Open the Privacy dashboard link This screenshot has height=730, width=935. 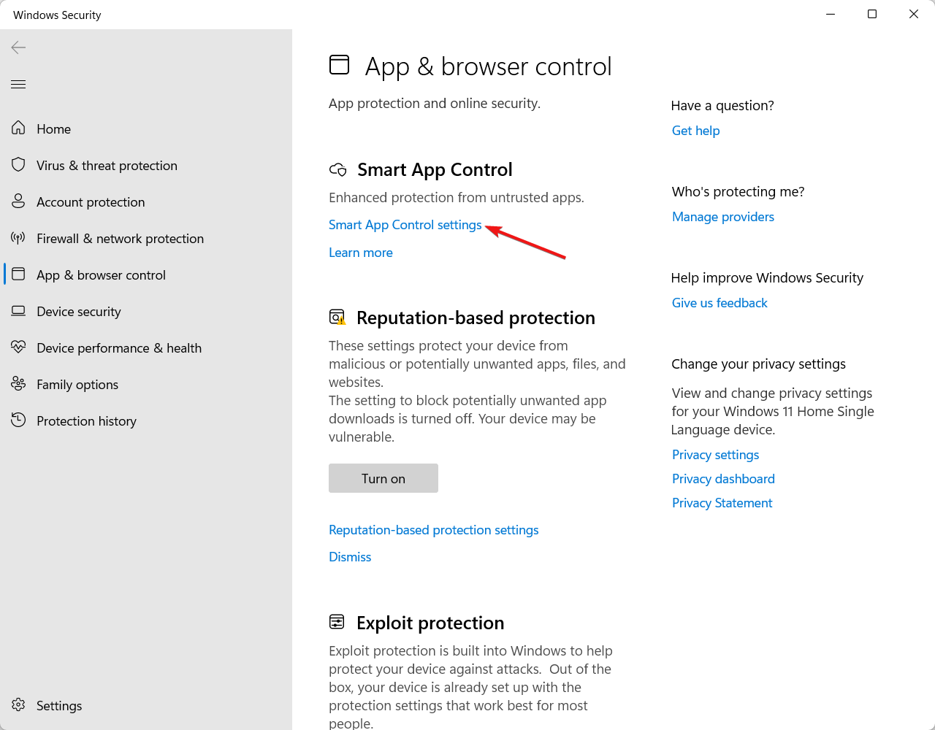(x=723, y=479)
